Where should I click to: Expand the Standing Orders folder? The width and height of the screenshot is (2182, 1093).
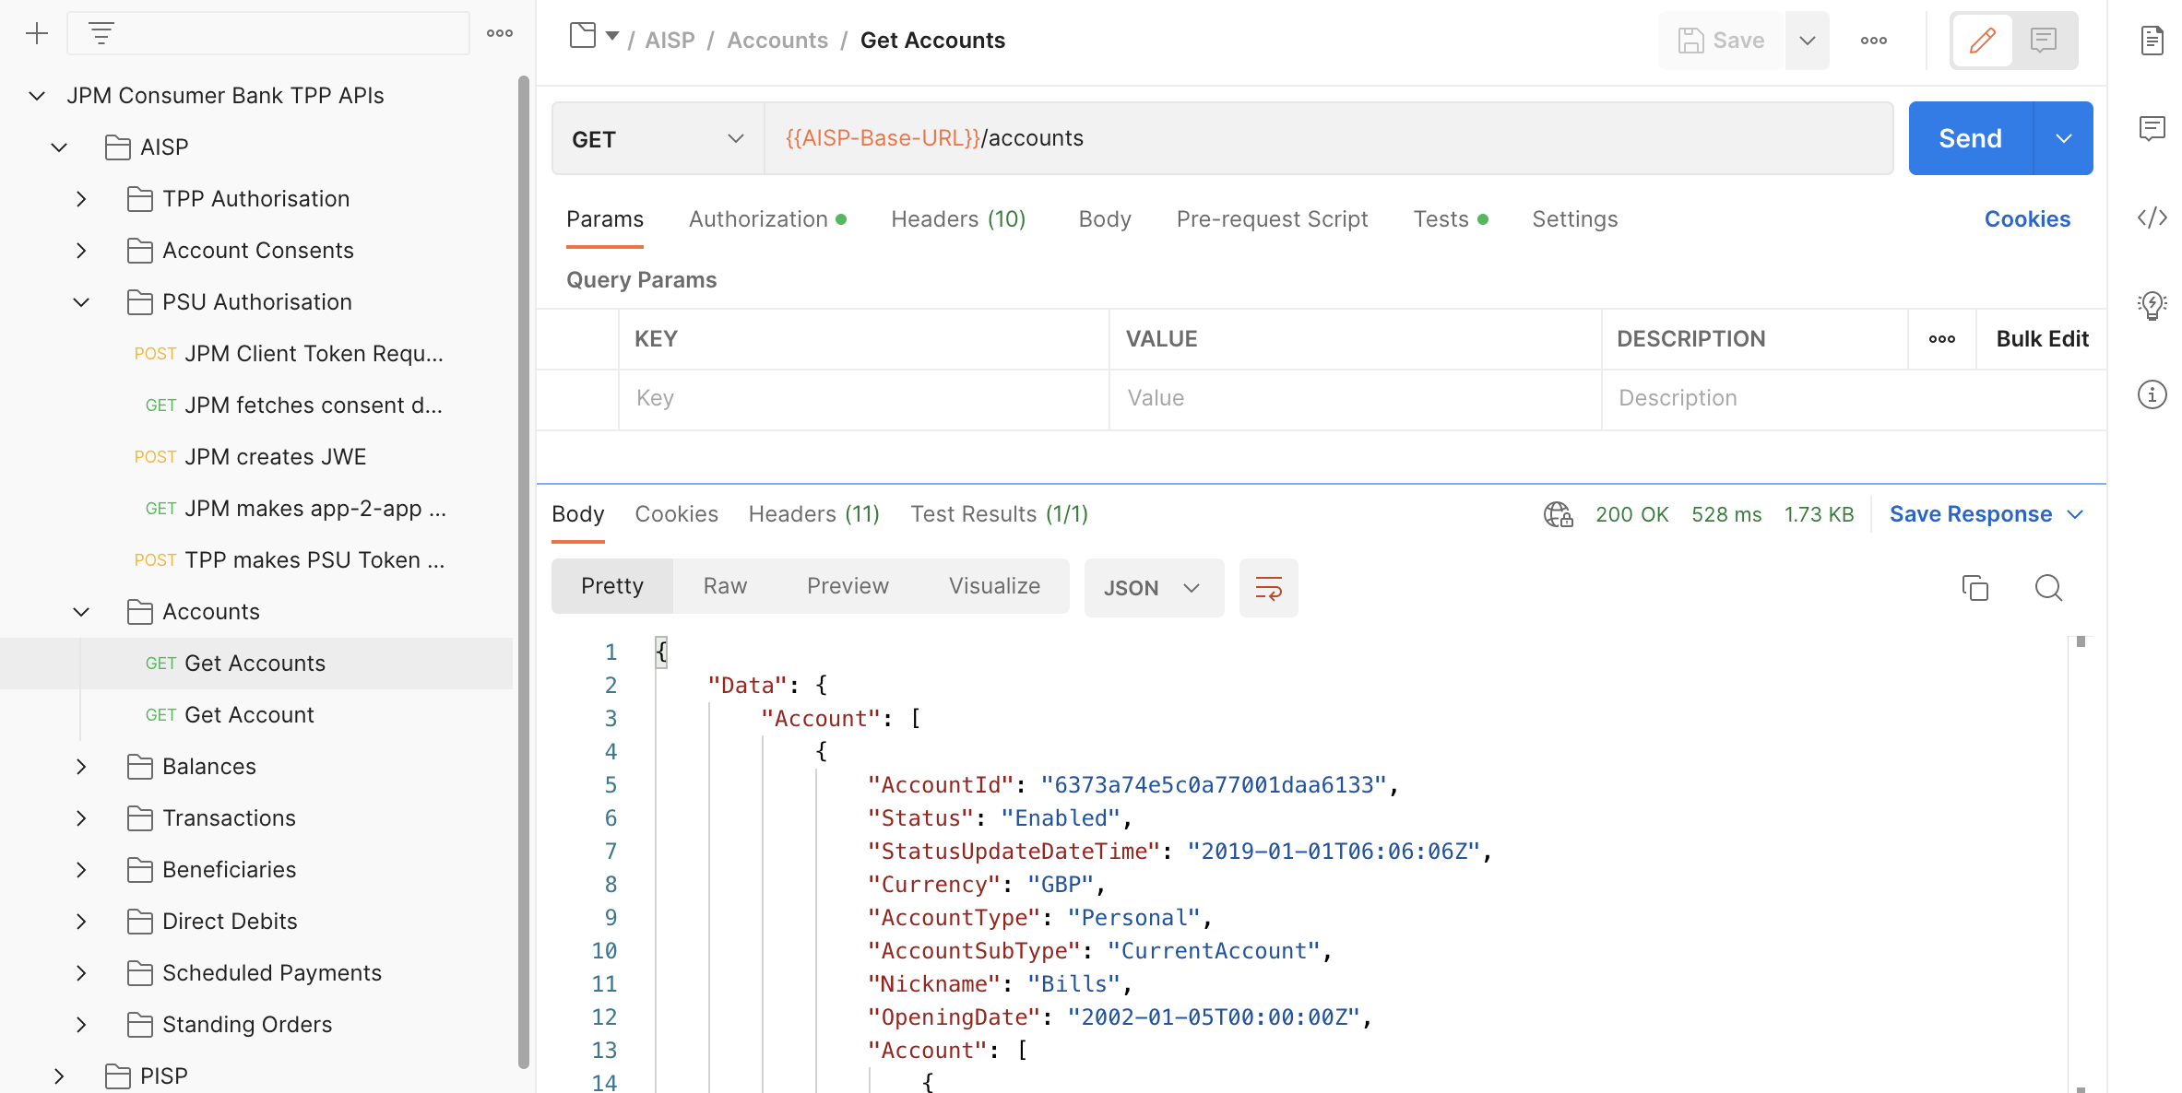[x=81, y=1025]
